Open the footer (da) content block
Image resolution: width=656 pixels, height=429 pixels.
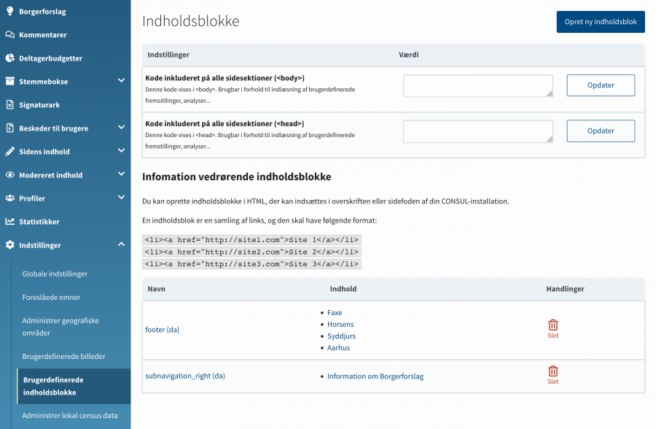coord(162,329)
